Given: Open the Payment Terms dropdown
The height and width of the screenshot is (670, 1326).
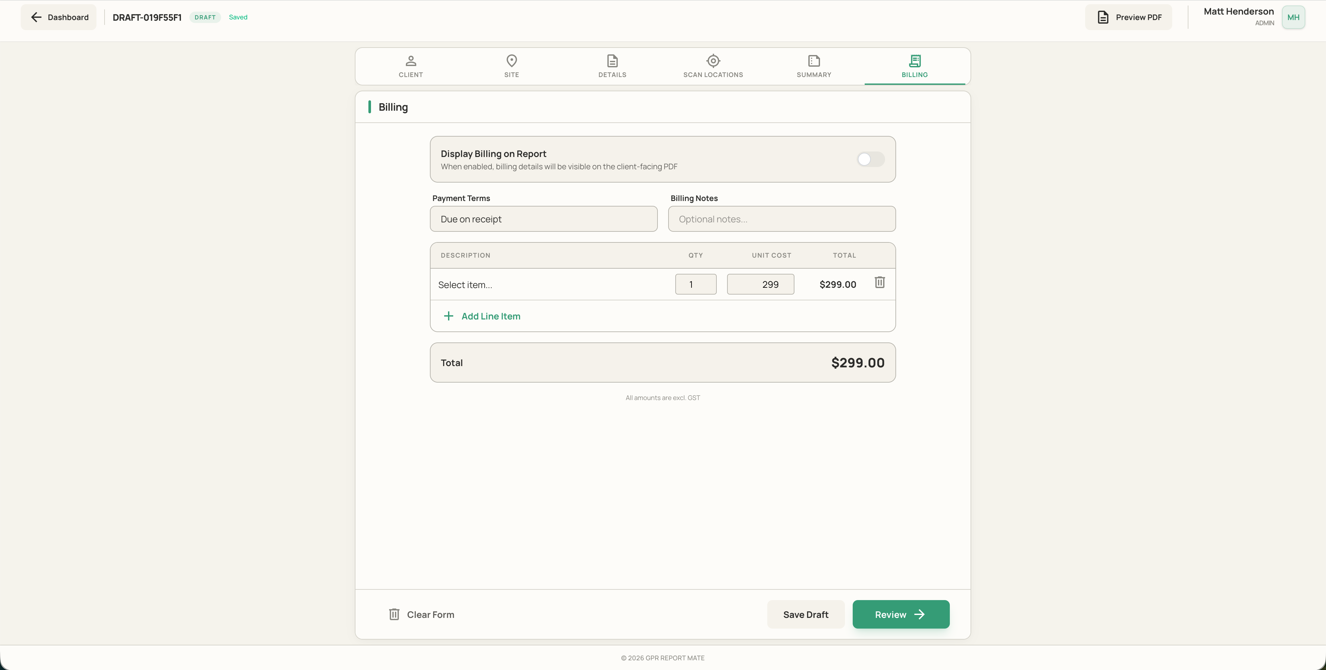Looking at the screenshot, I should coord(544,219).
